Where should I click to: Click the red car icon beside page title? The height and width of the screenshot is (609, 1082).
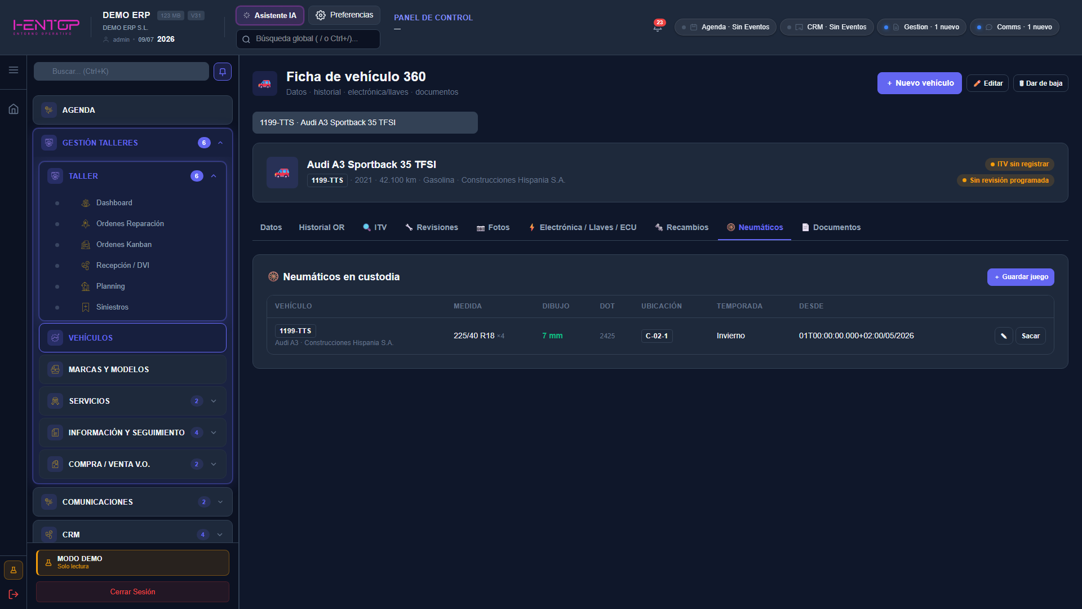tap(265, 83)
